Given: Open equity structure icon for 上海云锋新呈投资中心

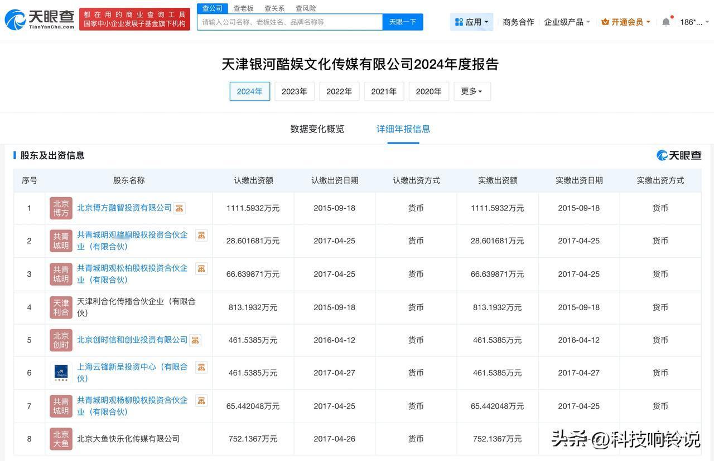Looking at the screenshot, I should tap(201, 367).
